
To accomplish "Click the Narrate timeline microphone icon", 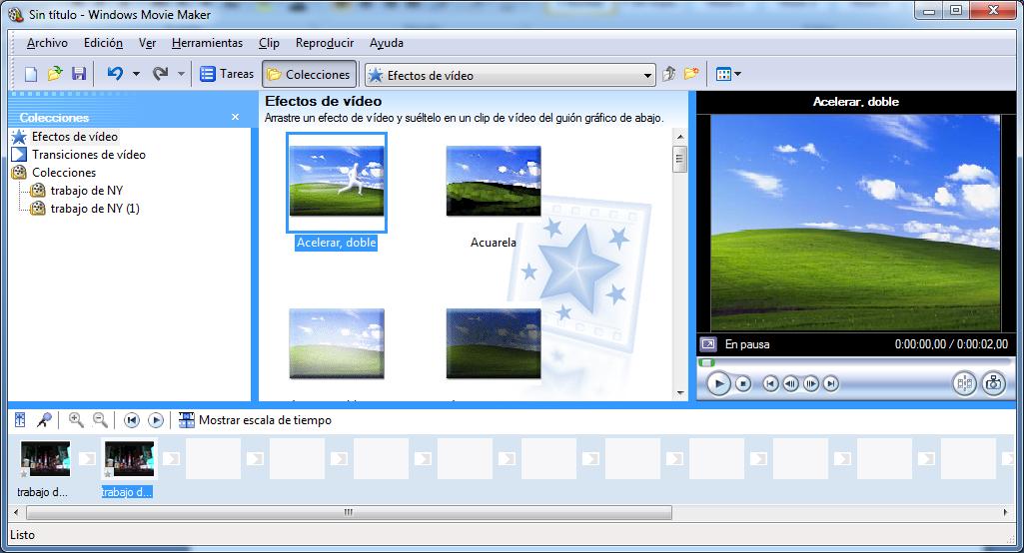I will (44, 420).
